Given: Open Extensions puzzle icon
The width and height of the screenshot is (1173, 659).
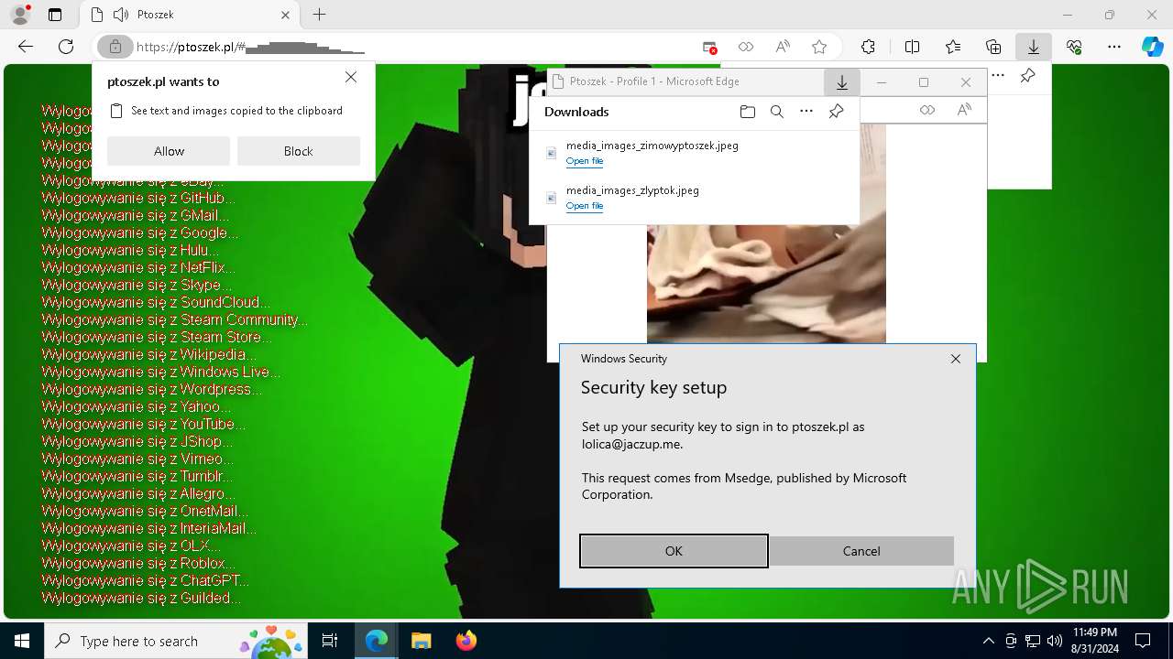Looking at the screenshot, I should coord(868,47).
